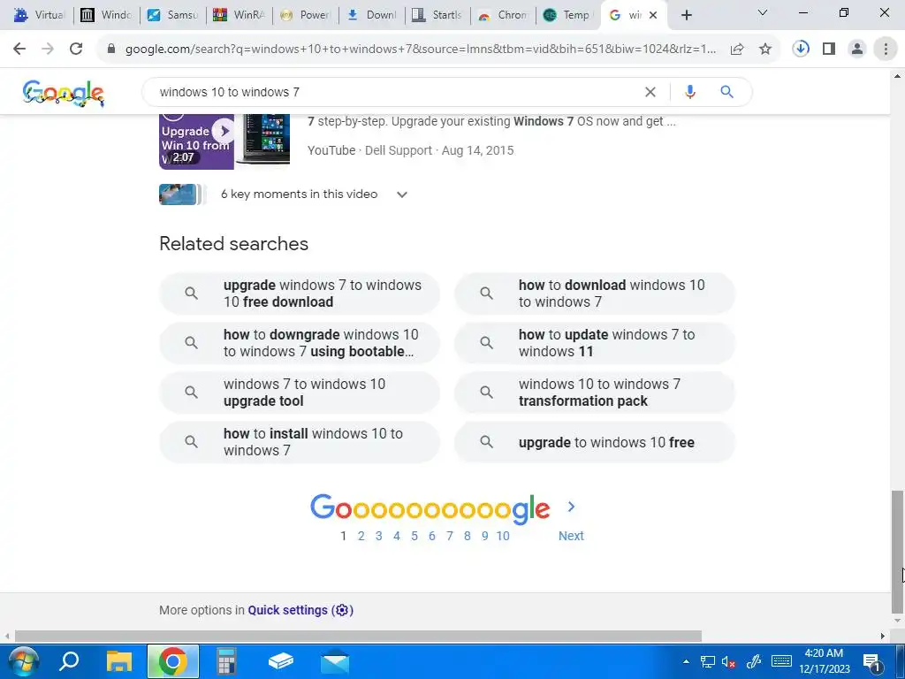905x679 pixels.
Task: Reload the page
Action: pyautogui.click(x=76, y=50)
